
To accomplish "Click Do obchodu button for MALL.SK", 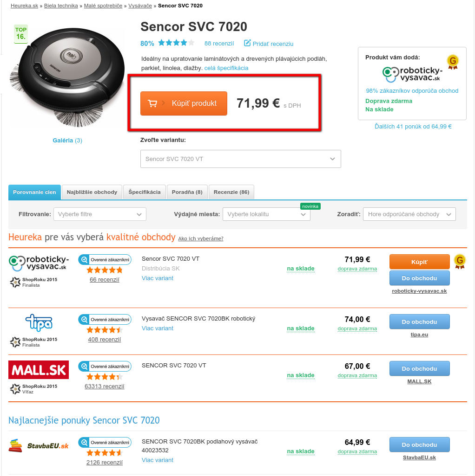I will pos(419,368).
